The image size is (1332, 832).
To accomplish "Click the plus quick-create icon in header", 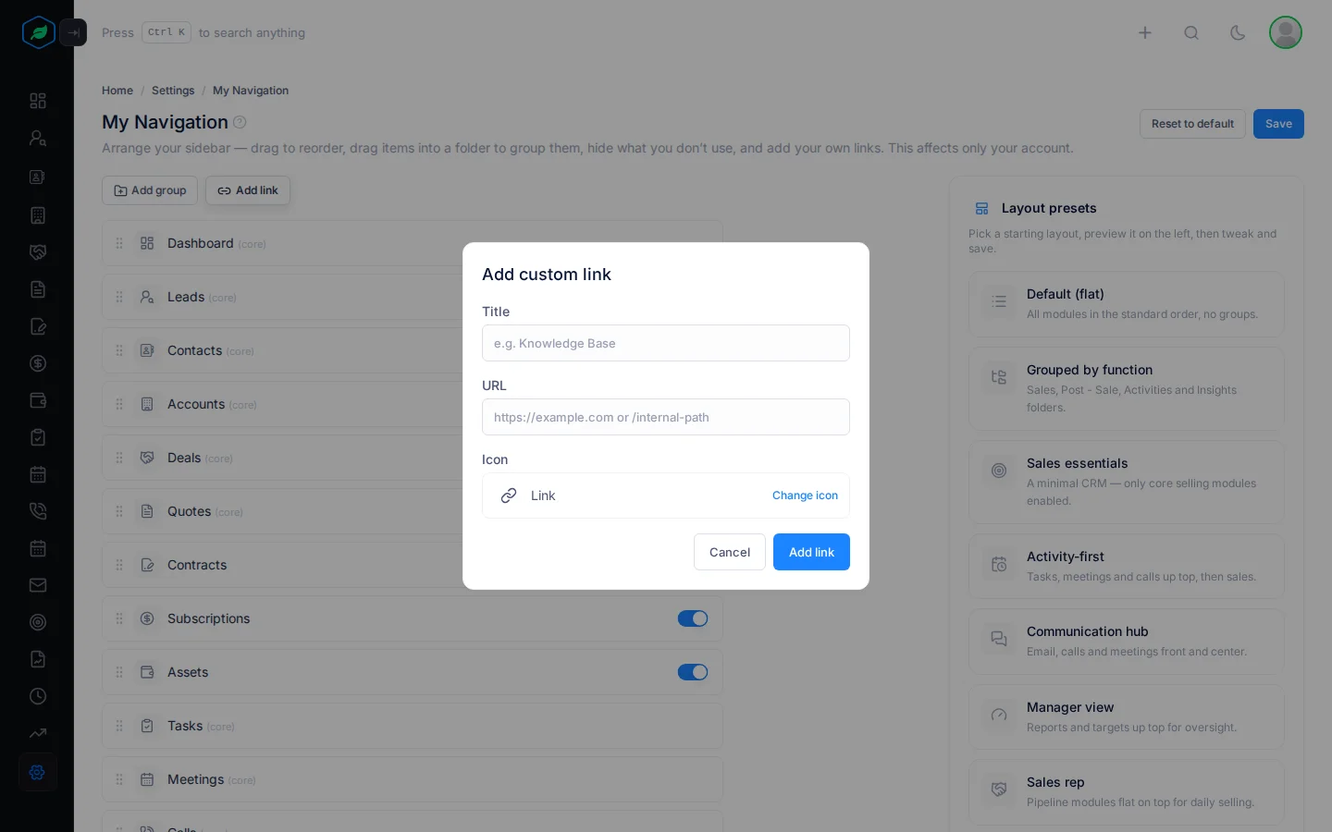I will [1145, 32].
